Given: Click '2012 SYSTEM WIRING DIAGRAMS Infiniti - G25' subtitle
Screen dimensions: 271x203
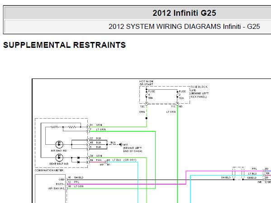Looking at the screenshot, I should coord(184,27).
